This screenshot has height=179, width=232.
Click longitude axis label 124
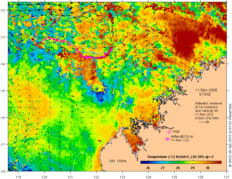[x=148, y=177]
